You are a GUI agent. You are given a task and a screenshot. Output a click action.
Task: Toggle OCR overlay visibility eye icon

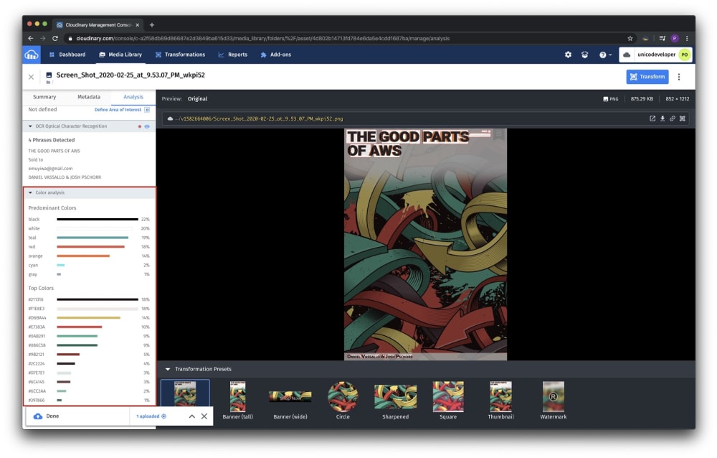click(x=147, y=126)
